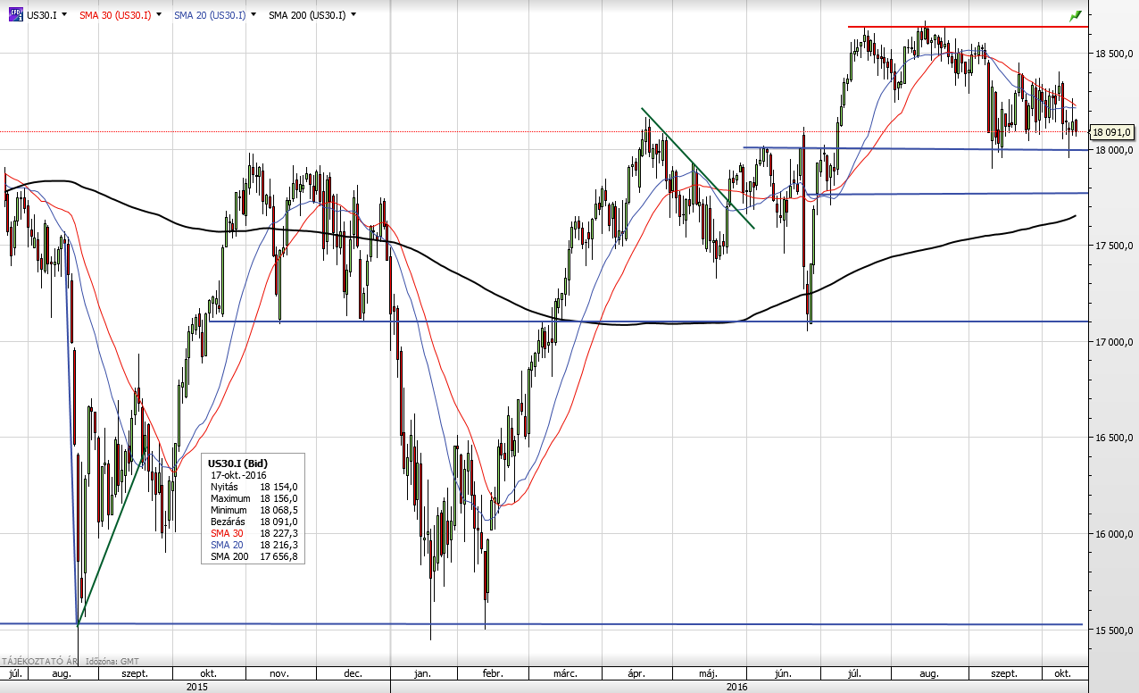The width and height of the screenshot is (1139, 693).
Task: Open the US30.I instrument dropdown
Action: 65,15
